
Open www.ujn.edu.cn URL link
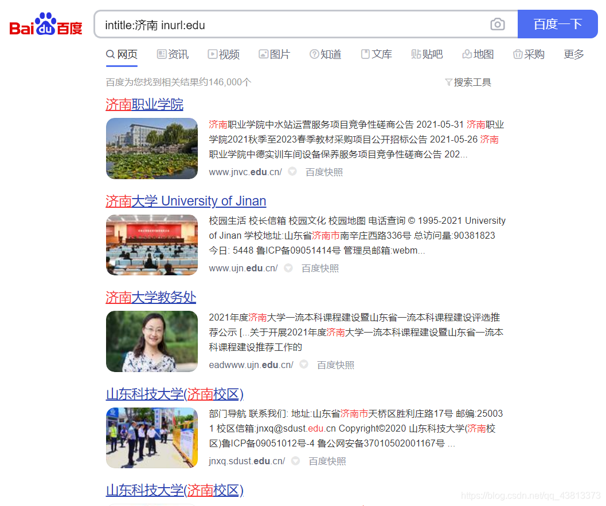click(243, 268)
